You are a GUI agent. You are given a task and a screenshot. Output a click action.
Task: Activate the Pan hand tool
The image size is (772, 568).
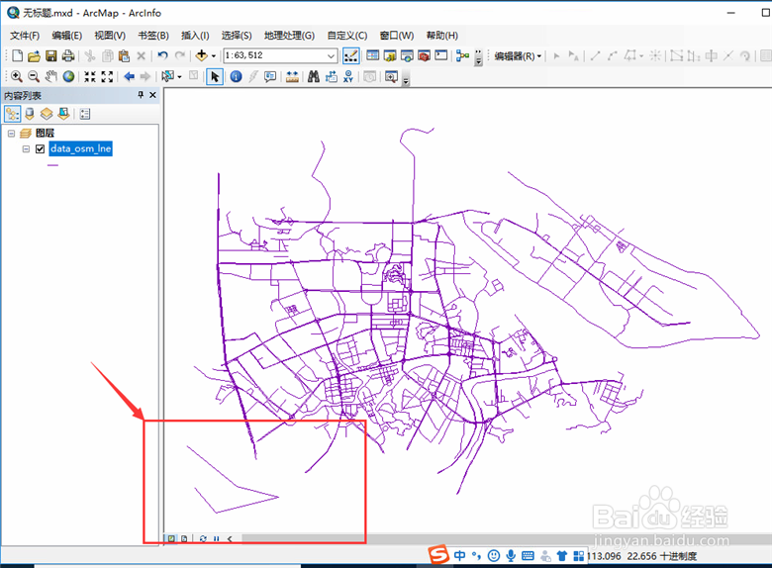coord(50,76)
